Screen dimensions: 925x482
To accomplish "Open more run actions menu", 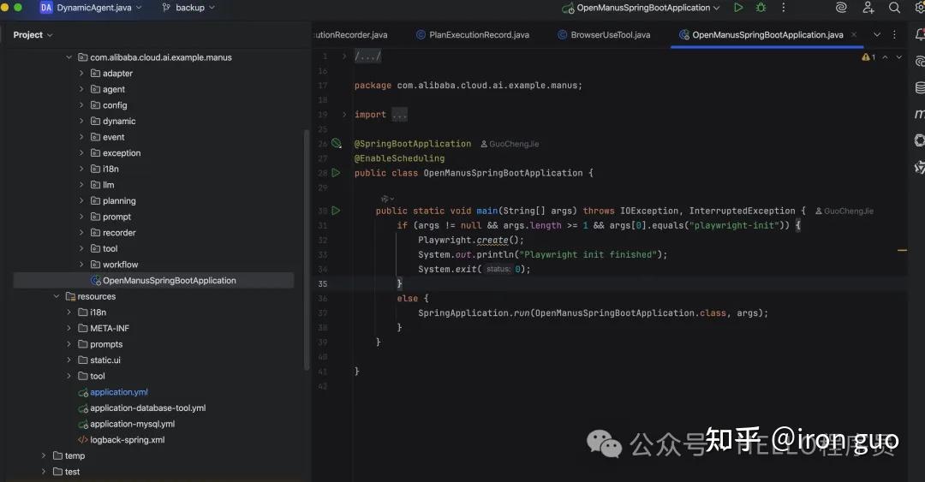I will [x=784, y=8].
